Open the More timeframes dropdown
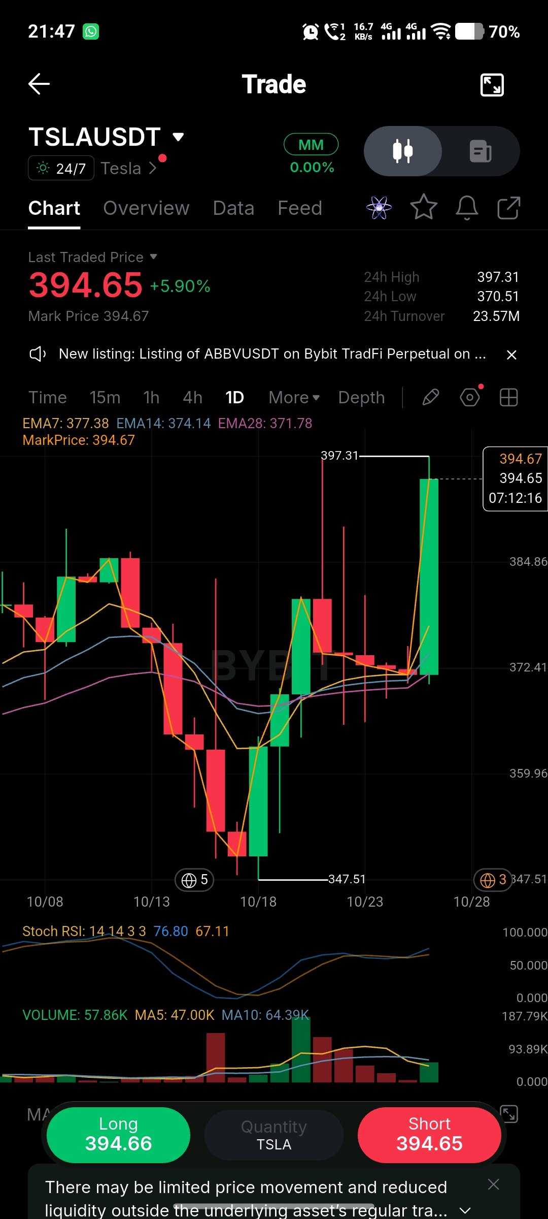This screenshot has height=1219, width=548. click(294, 397)
